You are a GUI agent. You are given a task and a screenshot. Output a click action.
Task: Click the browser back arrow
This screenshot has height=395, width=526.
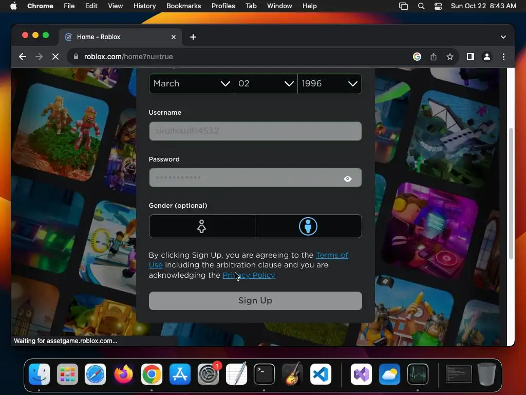click(x=23, y=57)
